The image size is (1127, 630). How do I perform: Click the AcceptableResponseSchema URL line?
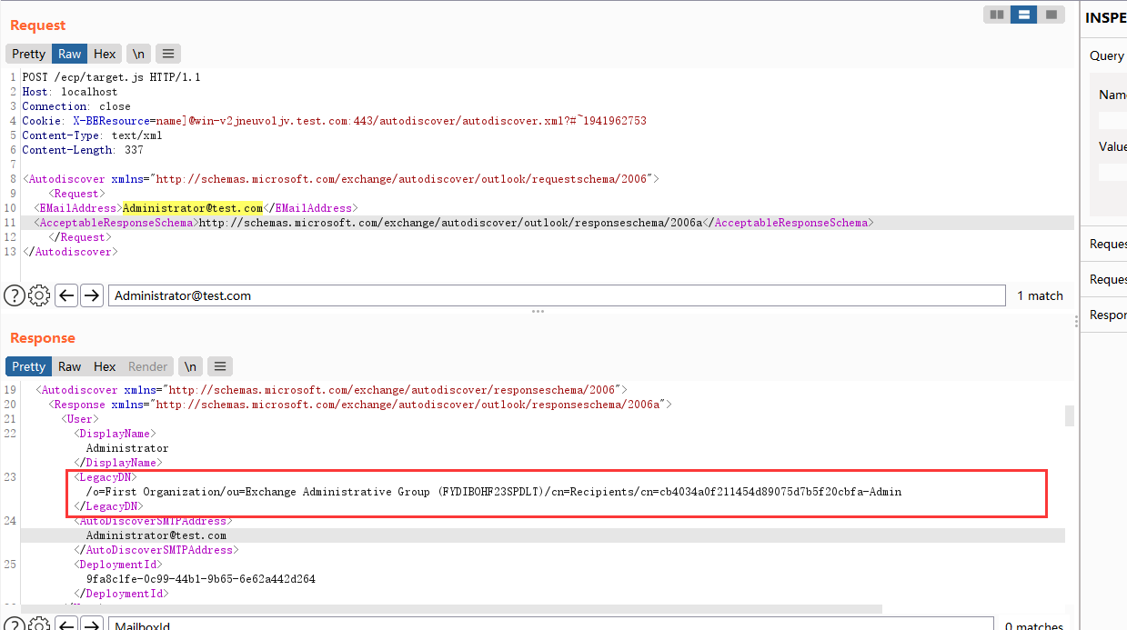coord(452,223)
